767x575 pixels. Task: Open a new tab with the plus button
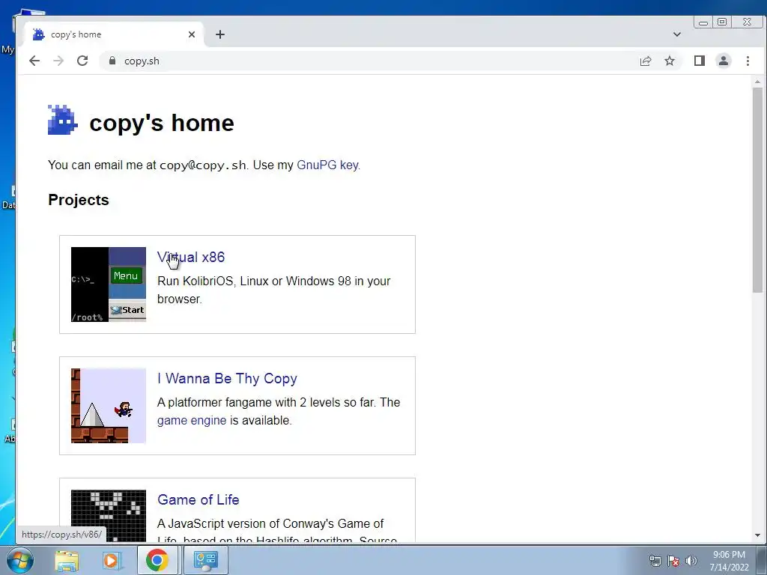pyautogui.click(x=220, y=34)
